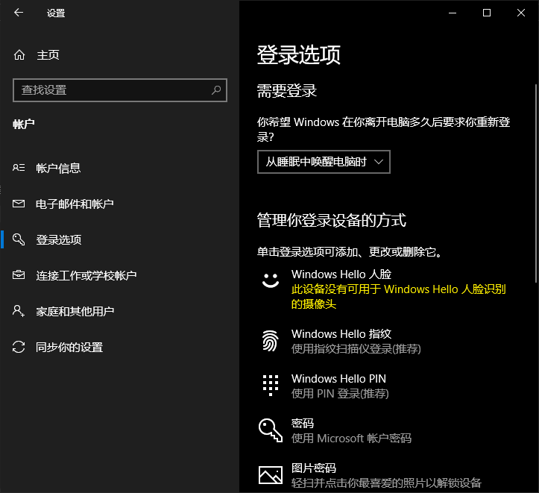Open 主页 home link
Image resolution: width=539 pixels, height=493 pixels.
[x=48, y=54]
